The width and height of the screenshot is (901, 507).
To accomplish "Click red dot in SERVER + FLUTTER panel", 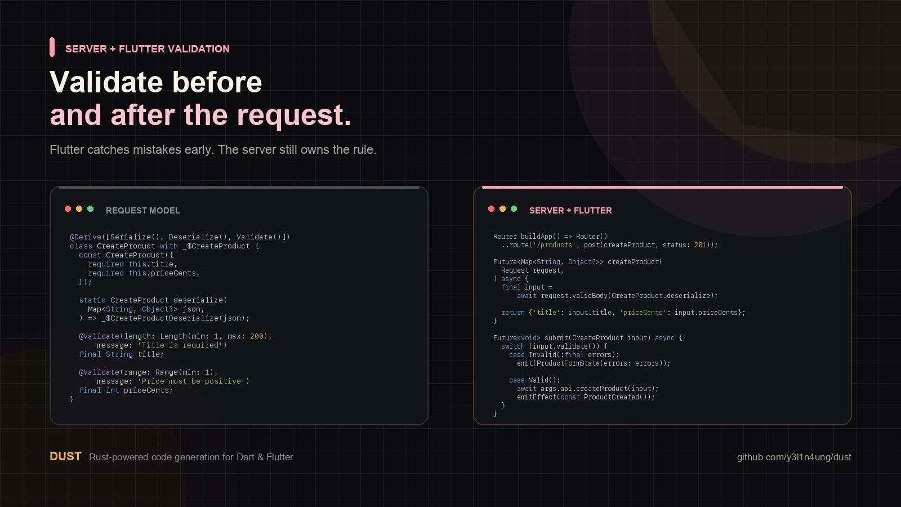I will 491,209.
